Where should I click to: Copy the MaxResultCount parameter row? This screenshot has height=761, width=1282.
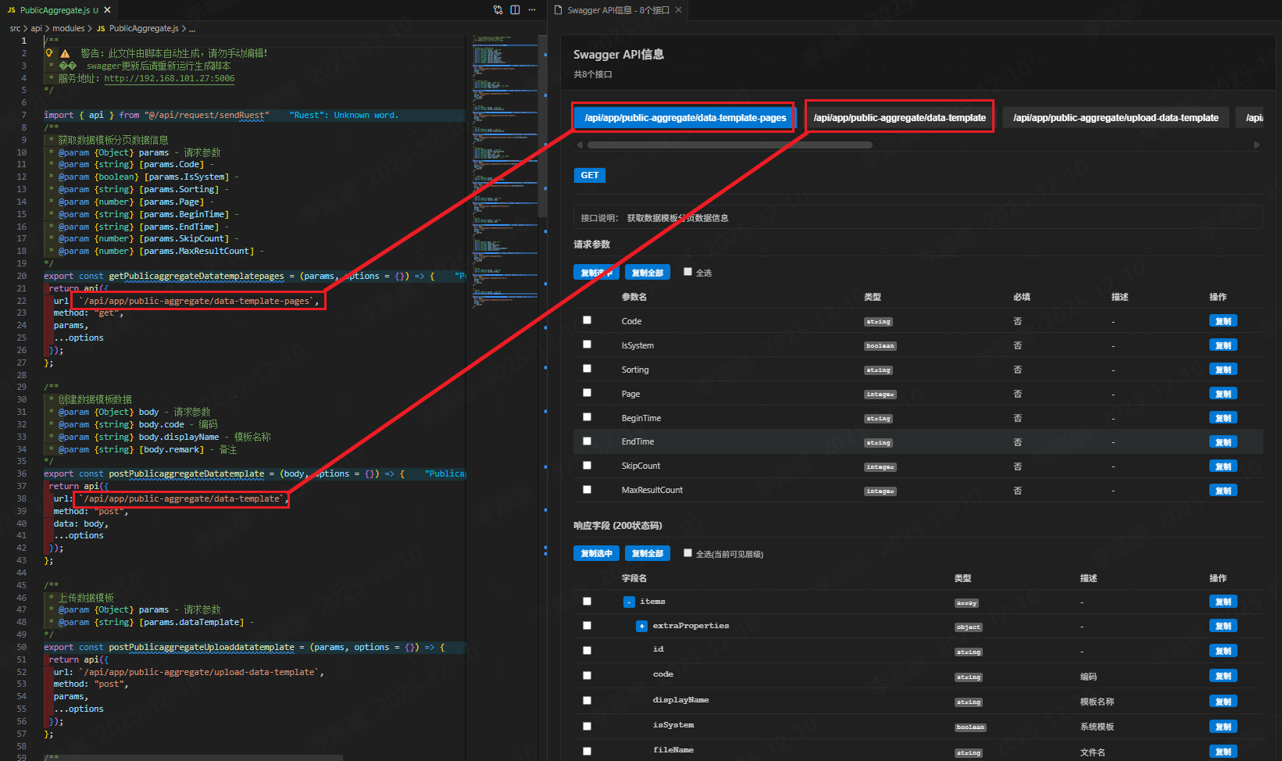(1223, 491)
